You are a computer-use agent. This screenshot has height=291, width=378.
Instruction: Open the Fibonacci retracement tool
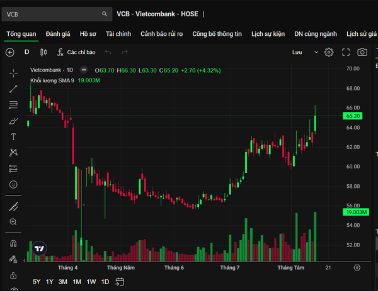click(x=13, y=105)
